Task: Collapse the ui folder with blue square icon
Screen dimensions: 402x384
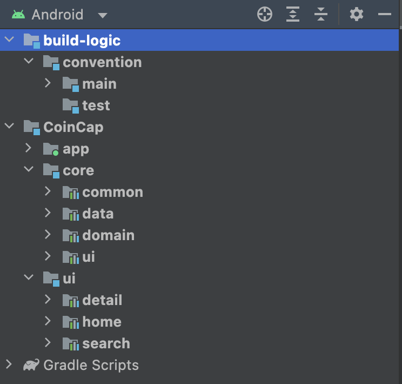Action: pos(29,277)
